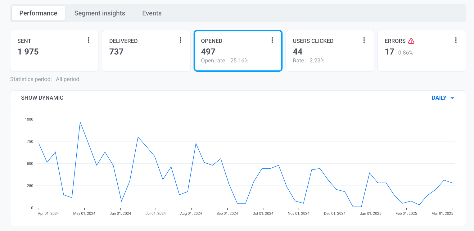
Task: Switch to the Segment insights tab
Action: tap(100, 13)
